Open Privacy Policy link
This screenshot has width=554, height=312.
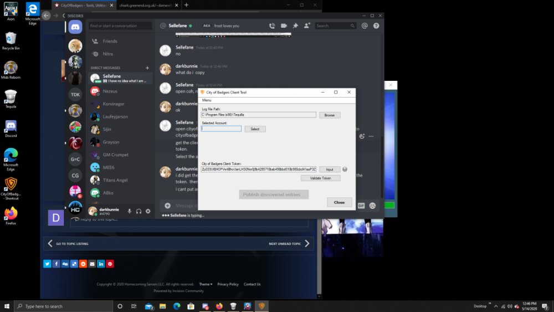[228, 284]
